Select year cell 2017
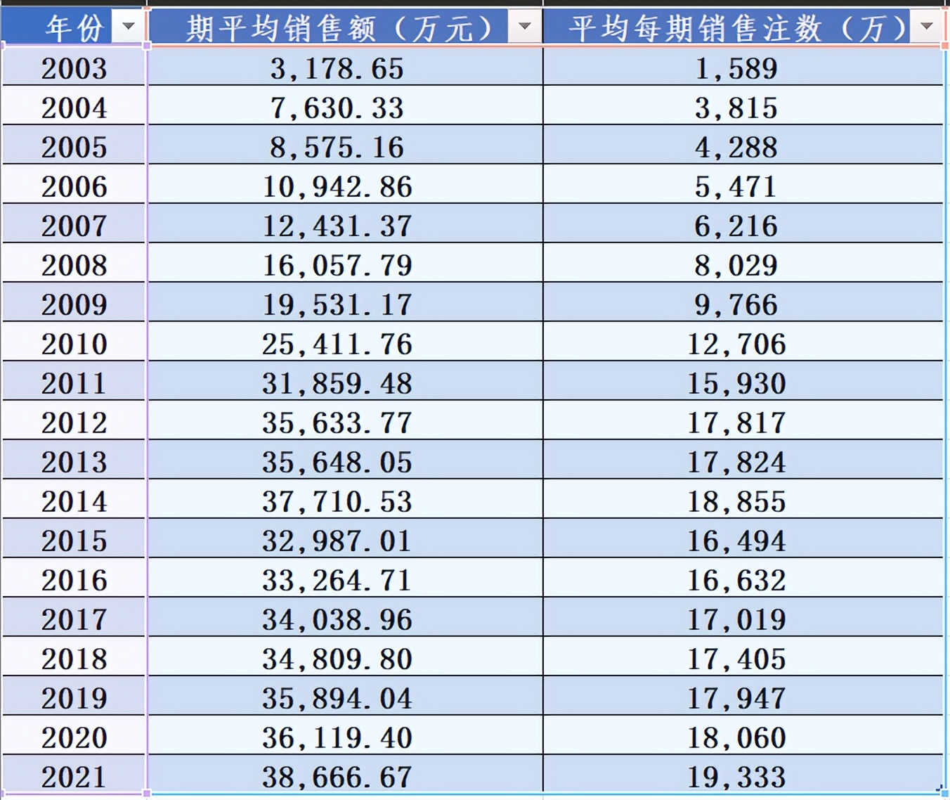 (74, 619)
